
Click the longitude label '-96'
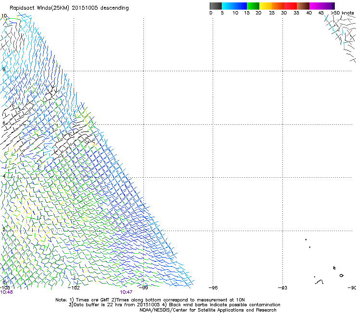[213, 287]
